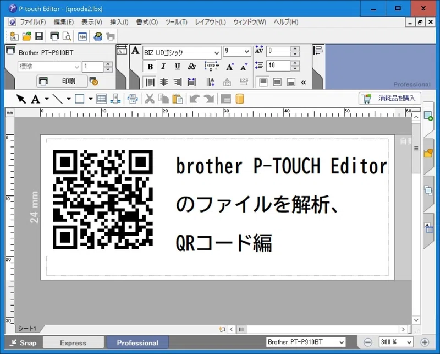Viewport: 440px width, 354px height.
Task: Open the add object side panel icon
Action: pyautogui.click(x=428, y=116)
